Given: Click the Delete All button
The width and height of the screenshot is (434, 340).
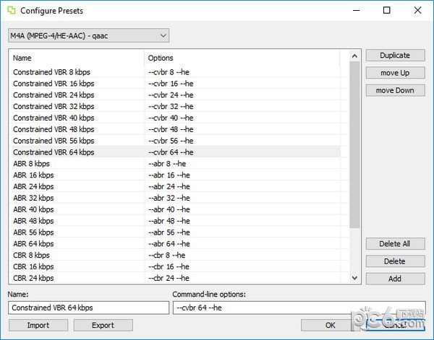Looking at the screenshot, I should pyautogui.click(x=395, y=243).
